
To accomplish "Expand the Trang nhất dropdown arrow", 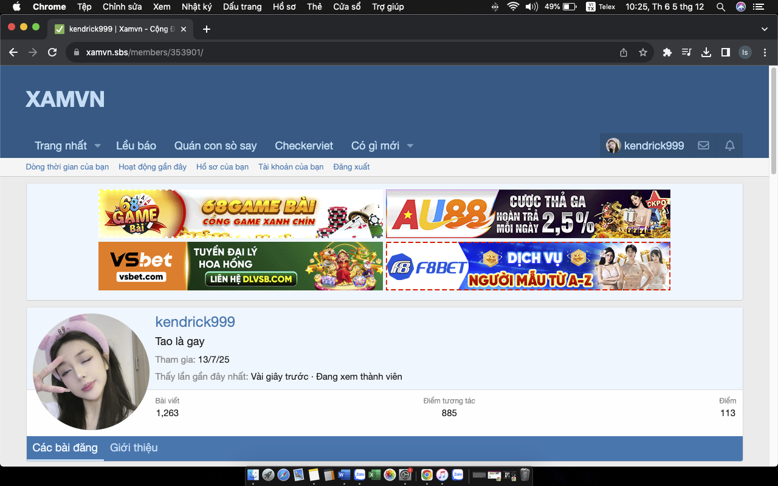I will pos(98,146).
